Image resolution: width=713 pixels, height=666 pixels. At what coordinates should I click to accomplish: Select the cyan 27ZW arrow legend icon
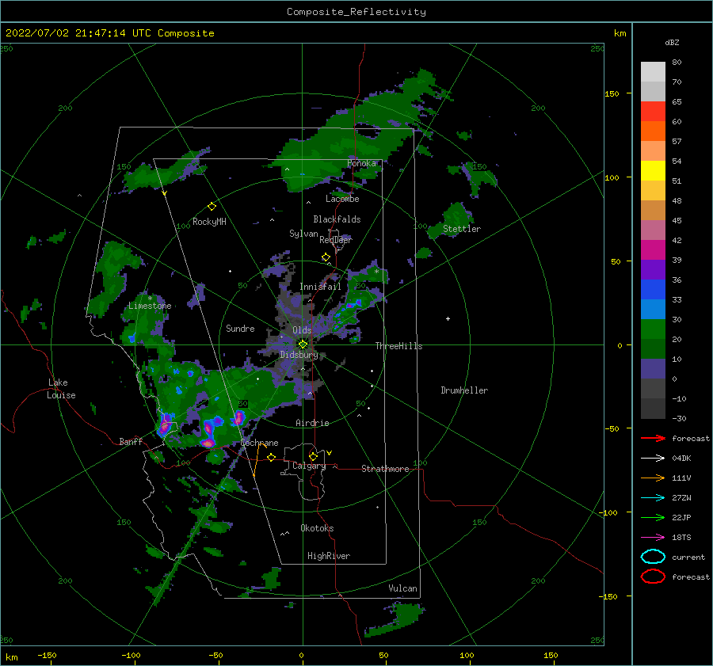click(653, 498)
